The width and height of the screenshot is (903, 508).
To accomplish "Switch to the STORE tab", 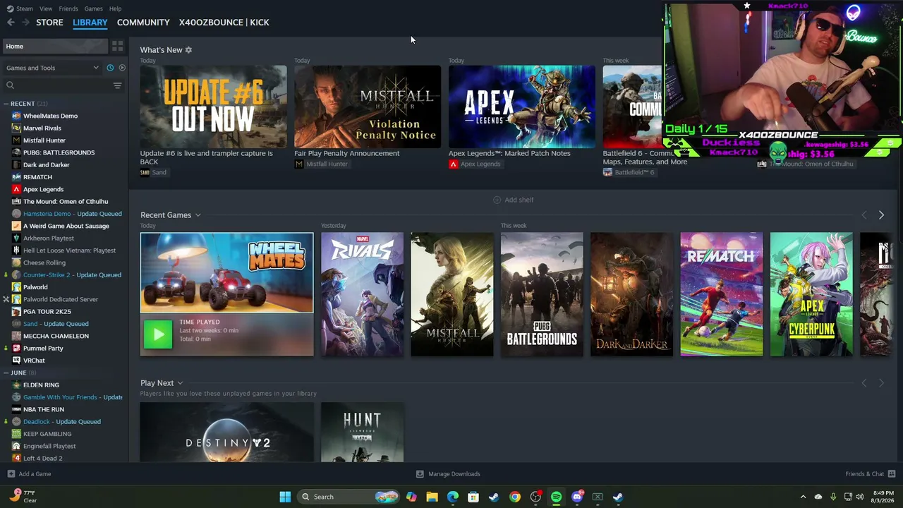I will click(49, 23).
